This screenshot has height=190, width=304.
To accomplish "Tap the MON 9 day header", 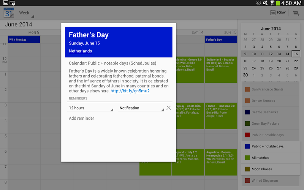I will point(34,32).
